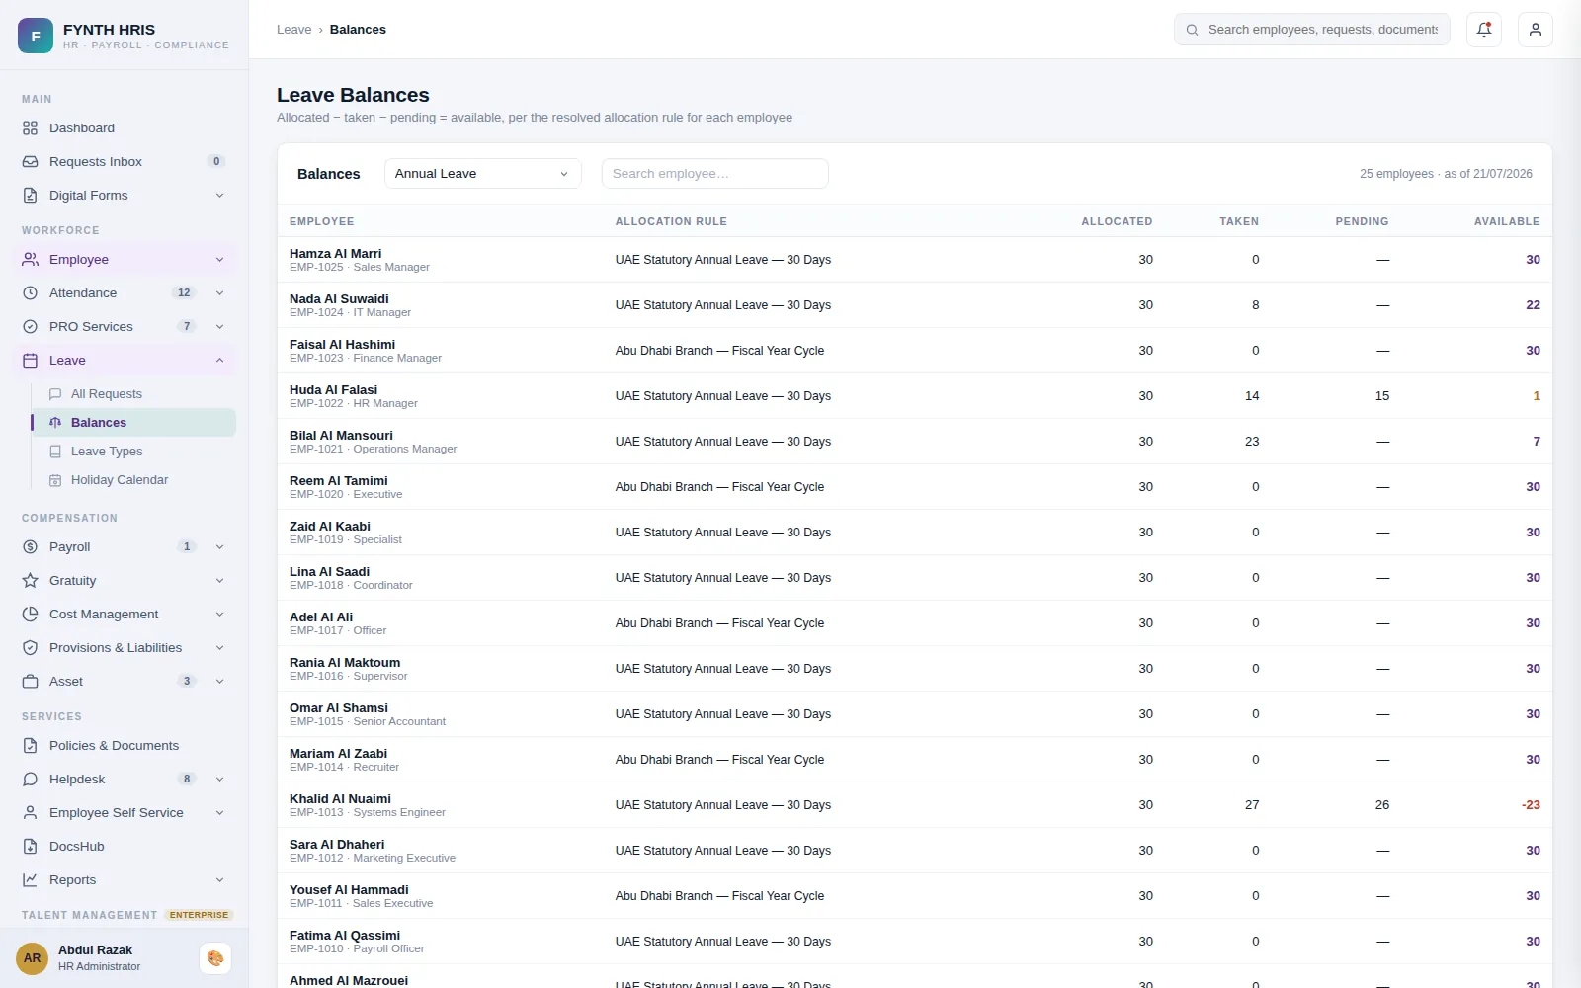Click the Payroll dollar icon
1581x988 pixels.
(x=30, y=547)
